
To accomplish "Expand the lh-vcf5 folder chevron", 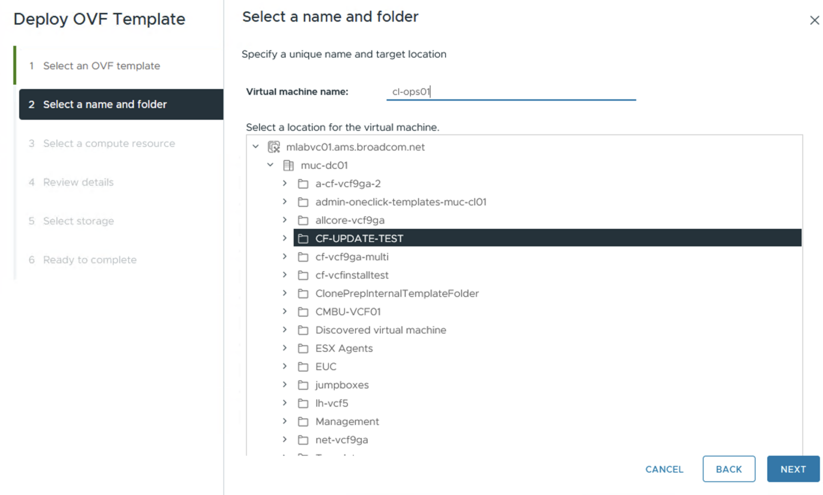I will [285, 403].
